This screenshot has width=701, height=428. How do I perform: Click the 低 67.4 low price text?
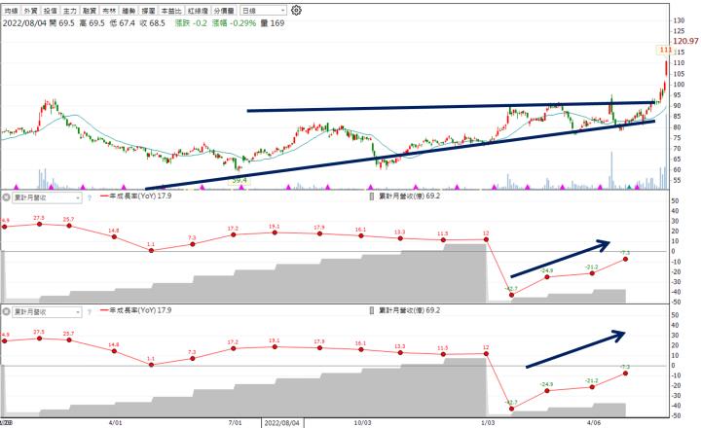pos(122,23)
